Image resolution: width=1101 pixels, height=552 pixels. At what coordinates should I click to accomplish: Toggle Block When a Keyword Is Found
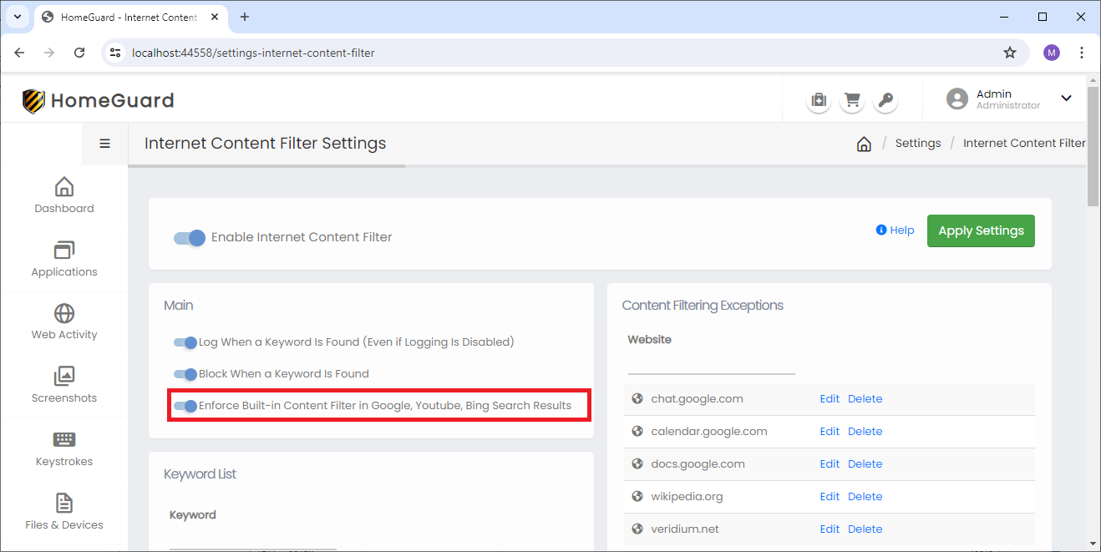coord(185,374)
